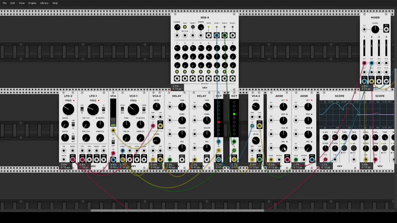Click the Mixer IN 1 input jack
Image resolution: width=397 pixels, height=223 pixels.
point(364,63)
